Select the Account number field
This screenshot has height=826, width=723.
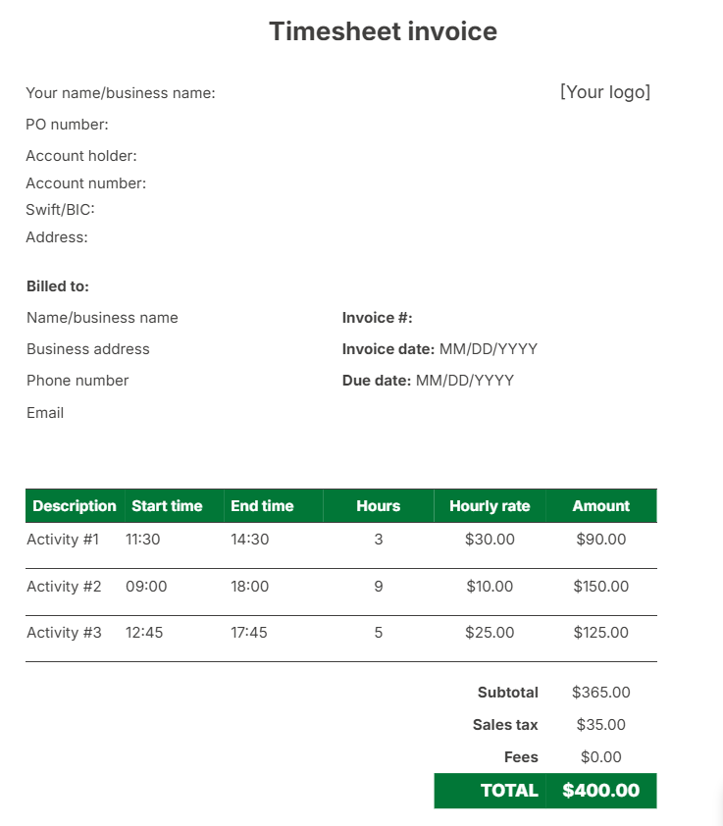85,183
